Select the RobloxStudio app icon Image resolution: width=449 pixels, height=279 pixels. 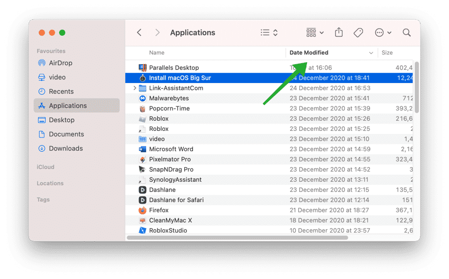pos(143,231)
